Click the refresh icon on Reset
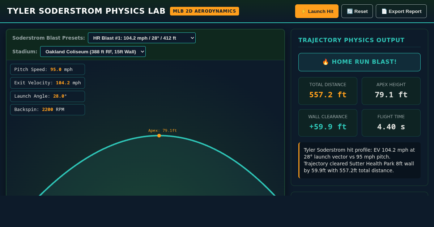 click(x=350, y=11)
